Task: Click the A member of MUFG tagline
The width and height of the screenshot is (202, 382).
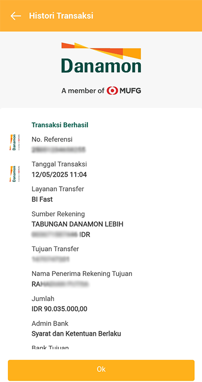Action: [101, 91]
